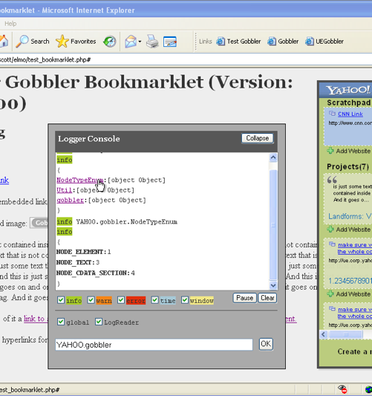Screen dimensions: 372x396
Task: Click the 1.234567890 project title
Action: (x=350, y=281)
